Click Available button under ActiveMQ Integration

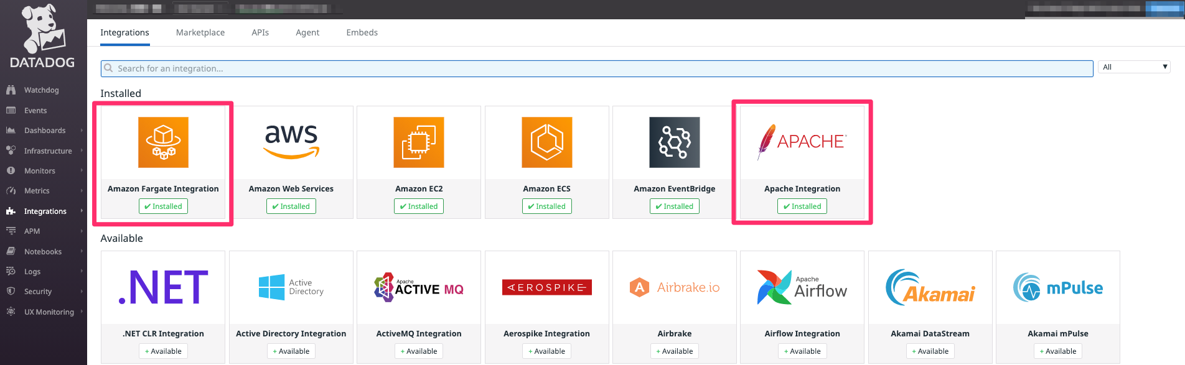tap(419, 351)
